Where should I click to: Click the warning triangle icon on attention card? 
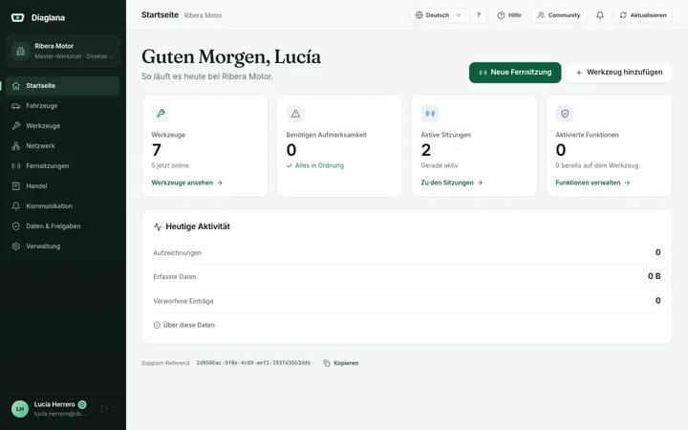pos(295,113)
